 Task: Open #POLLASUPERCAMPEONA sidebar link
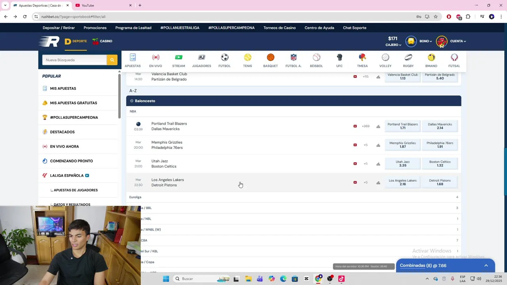74,118
